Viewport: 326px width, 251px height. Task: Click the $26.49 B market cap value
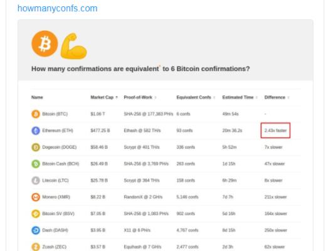(x=99, y=164)
